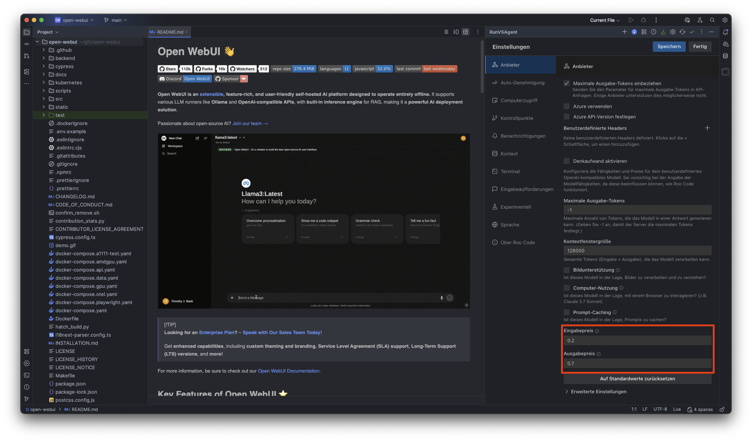Image resolution: width=752 pixels, height=441 pixels.
Task: Open the database tool icon on right strip
Action: click(725, 56)
